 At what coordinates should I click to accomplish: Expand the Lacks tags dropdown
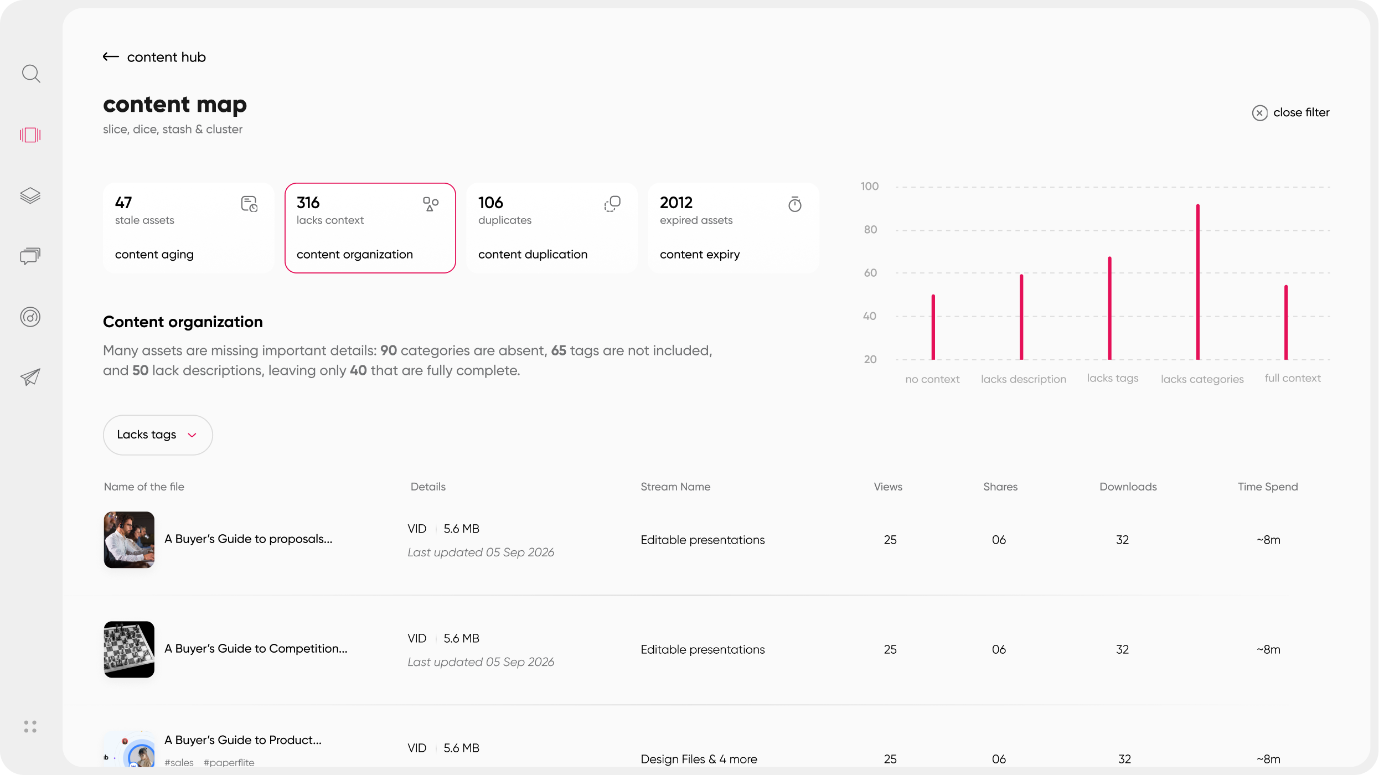[158, 435]
